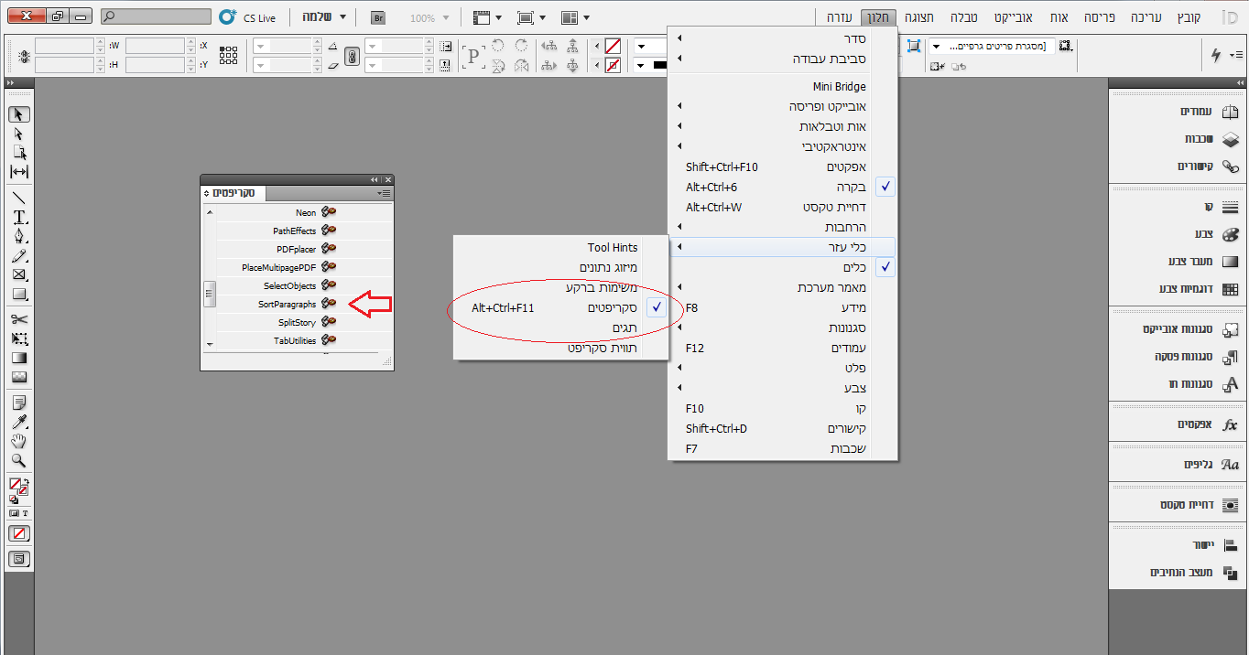Select the Eyedropper tool
Viewport: 1249px width, 655px height.
coord(19,422)
